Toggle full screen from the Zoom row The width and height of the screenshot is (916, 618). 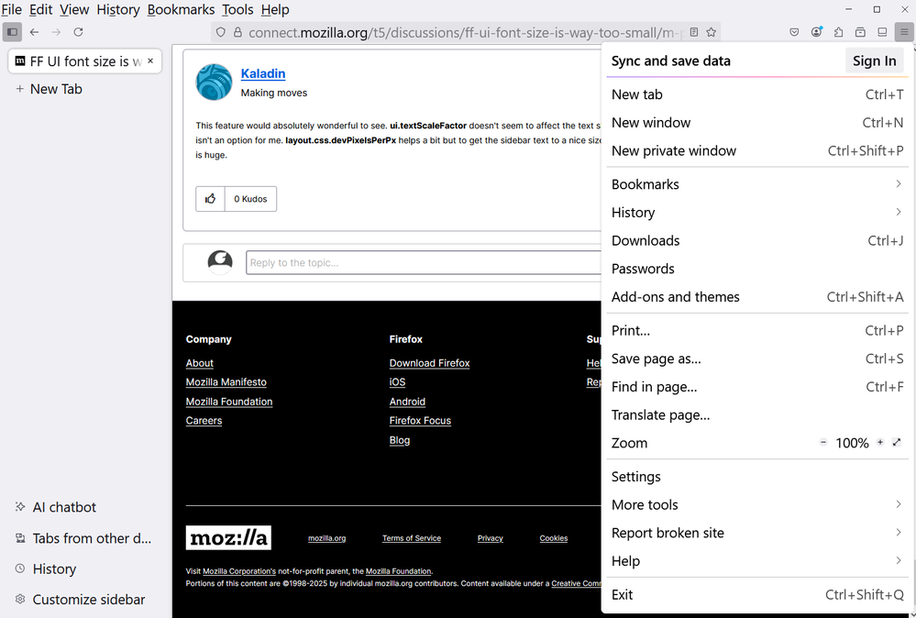pos(897,443)
